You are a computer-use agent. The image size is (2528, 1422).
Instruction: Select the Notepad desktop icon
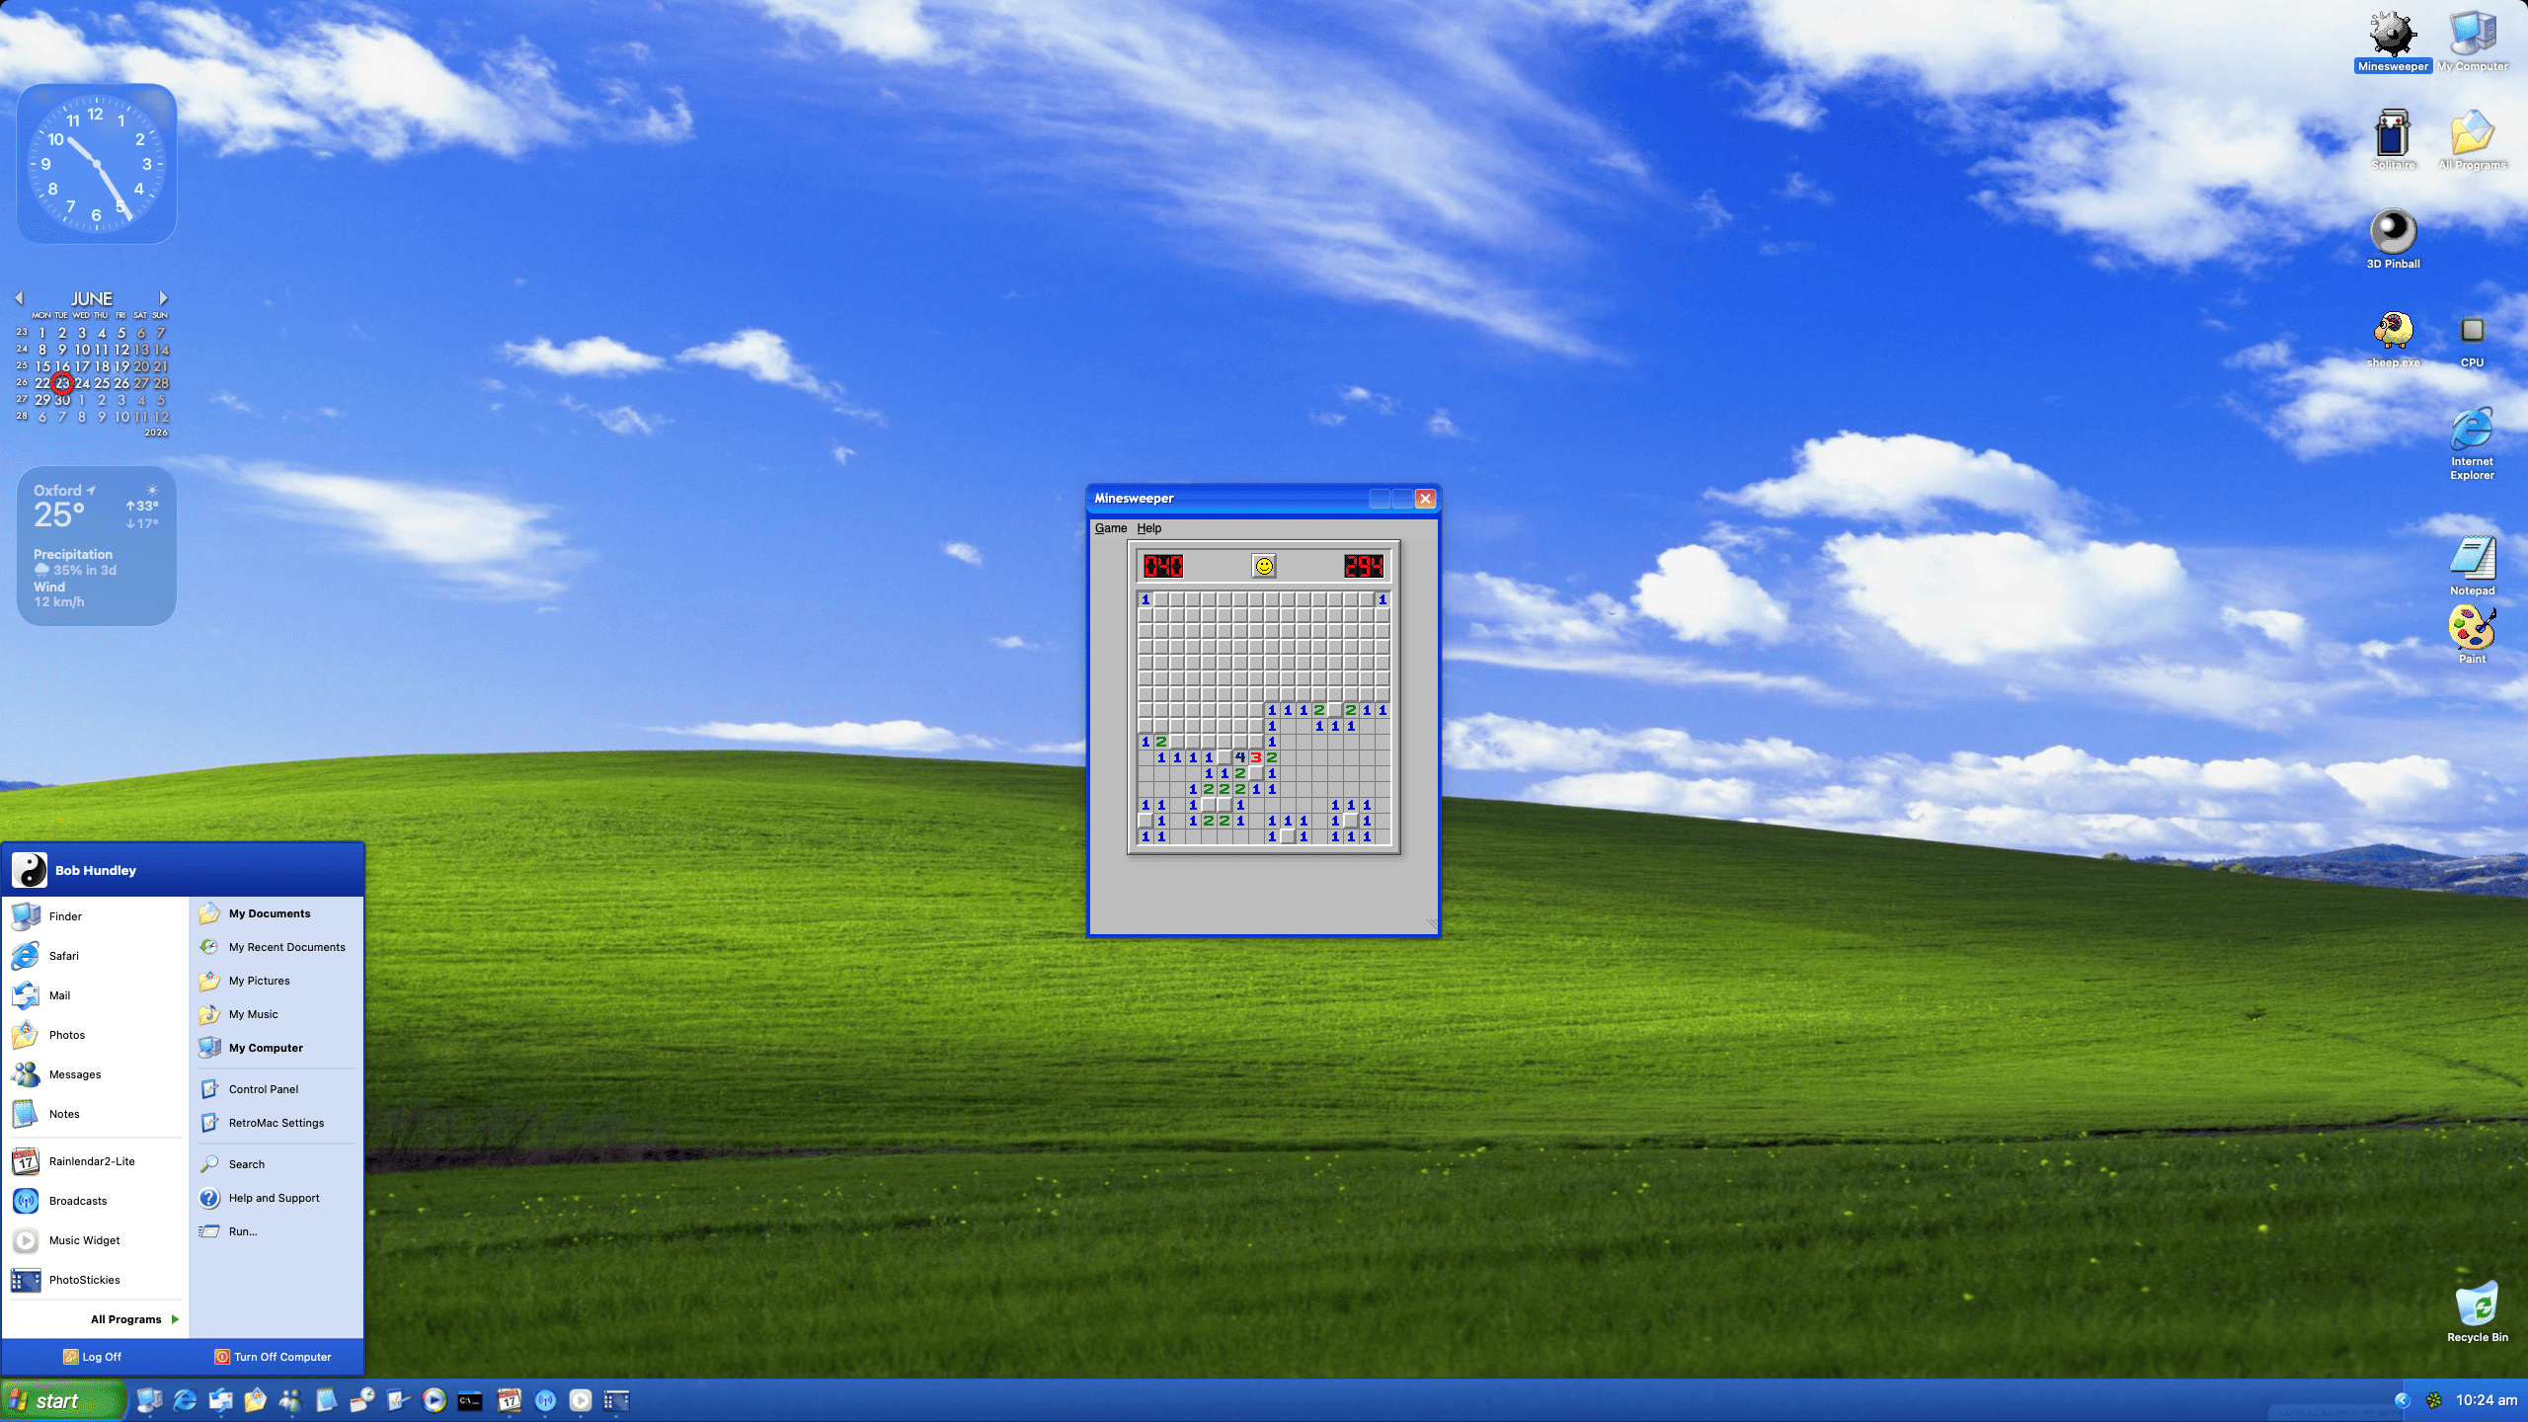coord(2472,565)
